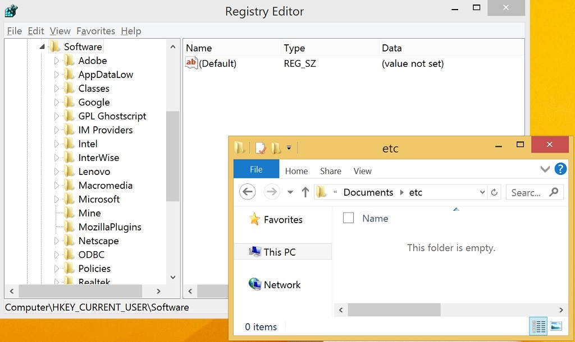575x342 pixels.
Task: Open the recent locations dropdown in Explorer
Action: coord(290,192)
